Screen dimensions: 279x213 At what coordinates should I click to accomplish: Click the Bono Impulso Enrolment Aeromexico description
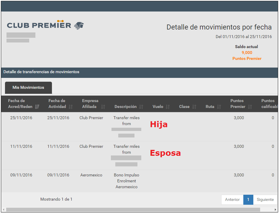click(x=127, y=181)
